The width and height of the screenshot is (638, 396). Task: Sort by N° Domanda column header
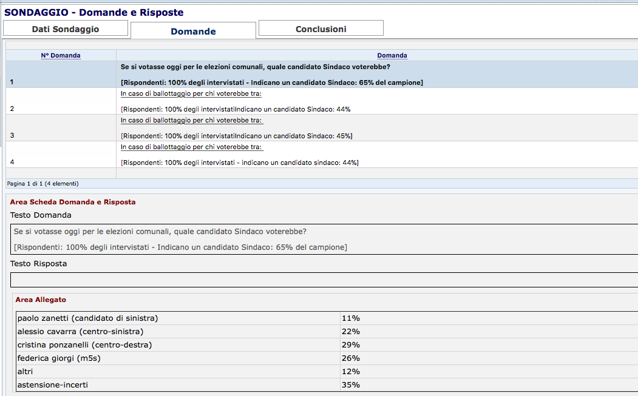coord(61,55)
